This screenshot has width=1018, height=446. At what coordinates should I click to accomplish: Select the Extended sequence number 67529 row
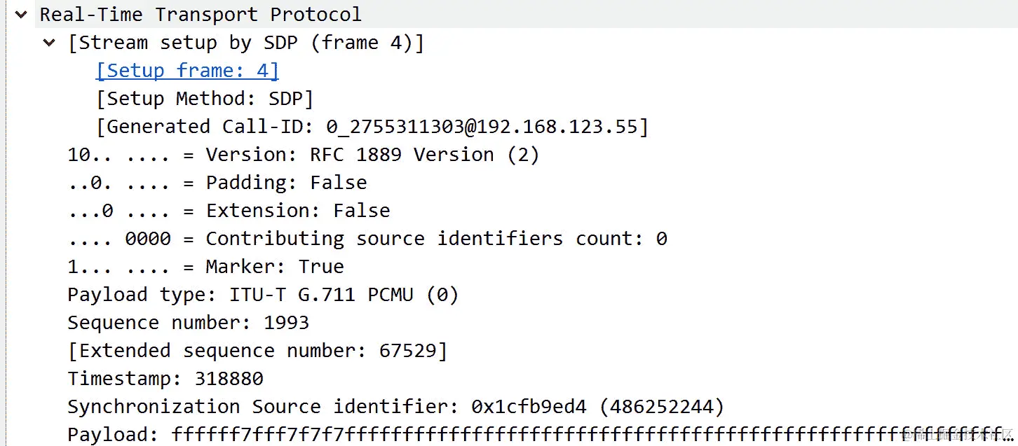pyautogui.click(x=257, y=350)
